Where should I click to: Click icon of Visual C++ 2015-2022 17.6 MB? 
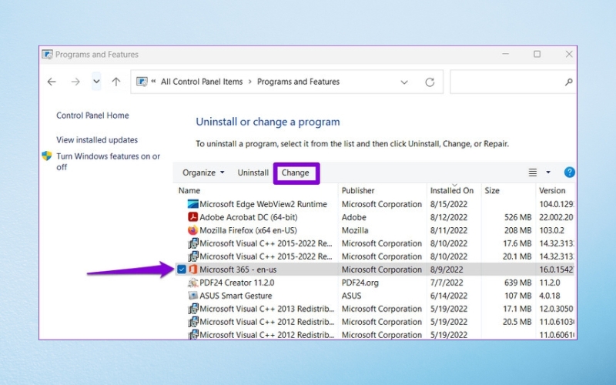coord(193,243)
